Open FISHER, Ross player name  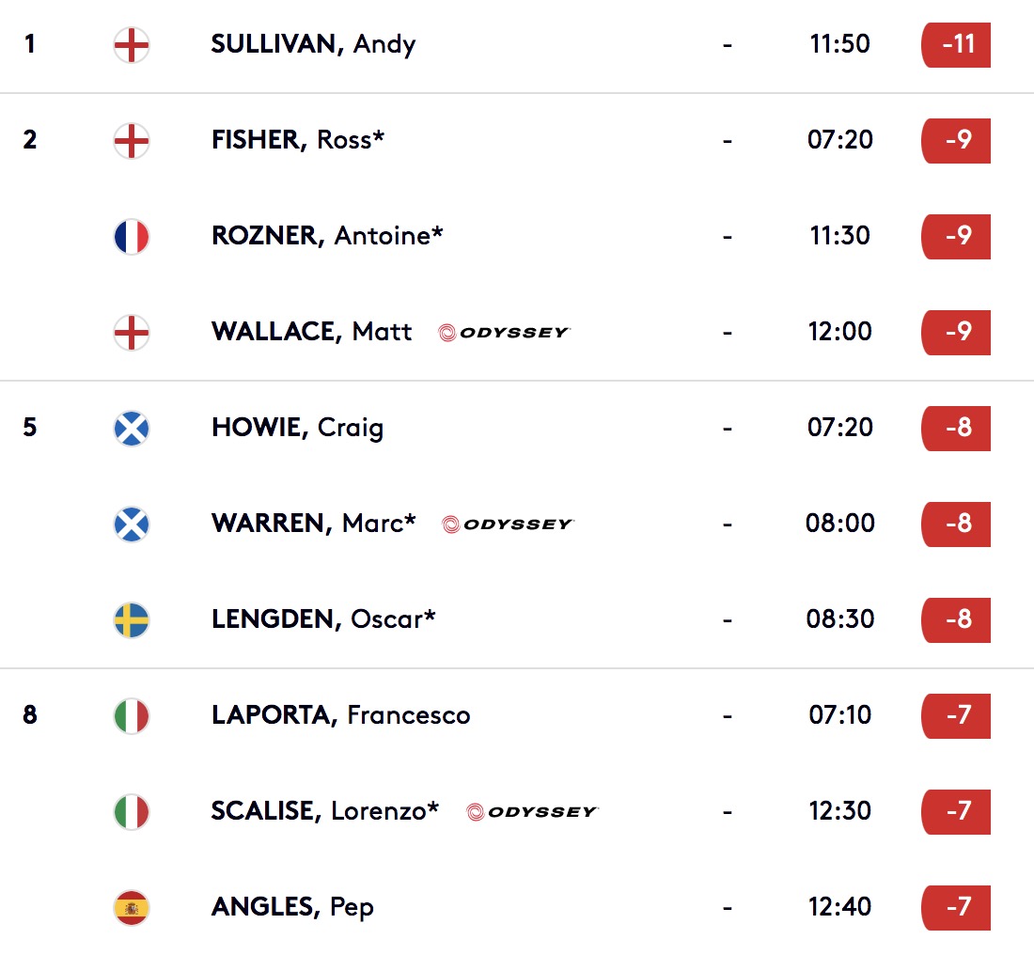point(297,140)
